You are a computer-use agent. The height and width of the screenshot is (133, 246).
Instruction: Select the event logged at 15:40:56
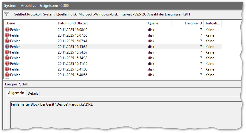click(72, 75)
